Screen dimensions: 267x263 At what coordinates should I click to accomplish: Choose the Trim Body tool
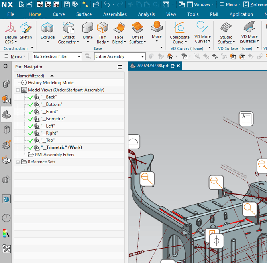tap(102, 32)
